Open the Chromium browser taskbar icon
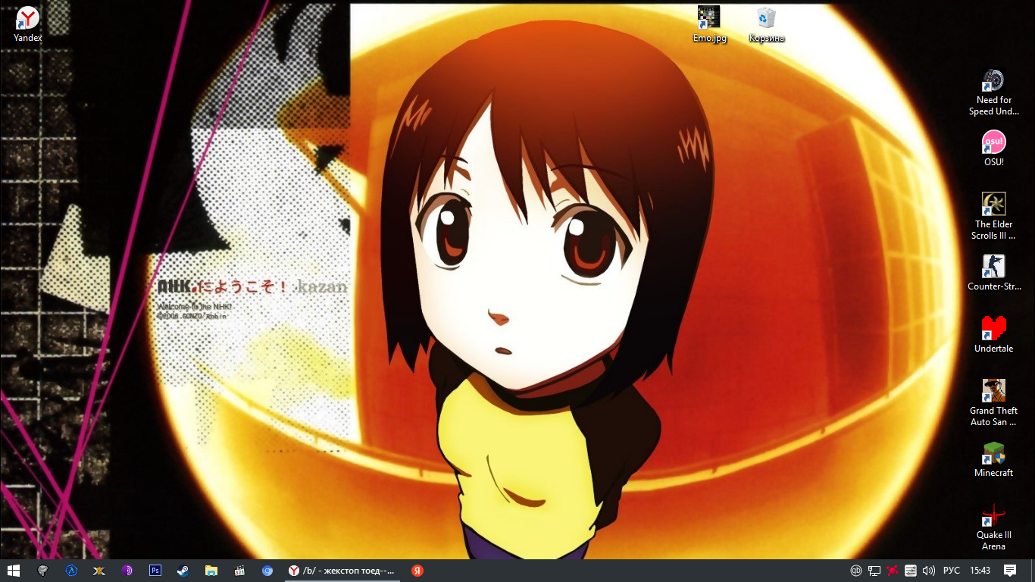Image resolution: width=1035 pixels, height=582 pixels. pyautogui.click(x=267, y=571)
